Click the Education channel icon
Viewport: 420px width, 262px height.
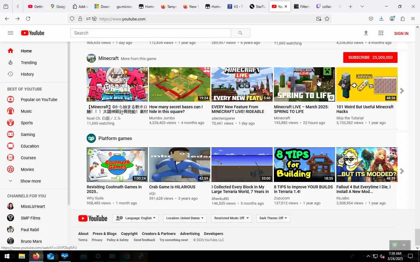[10, 146]
